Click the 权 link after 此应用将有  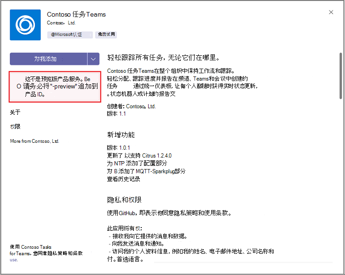138,228
